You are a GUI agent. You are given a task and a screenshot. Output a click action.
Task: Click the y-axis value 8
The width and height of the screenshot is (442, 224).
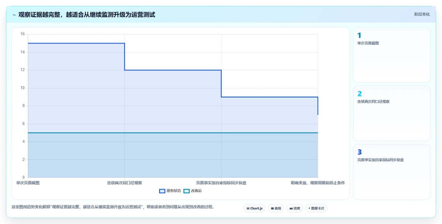23,106
